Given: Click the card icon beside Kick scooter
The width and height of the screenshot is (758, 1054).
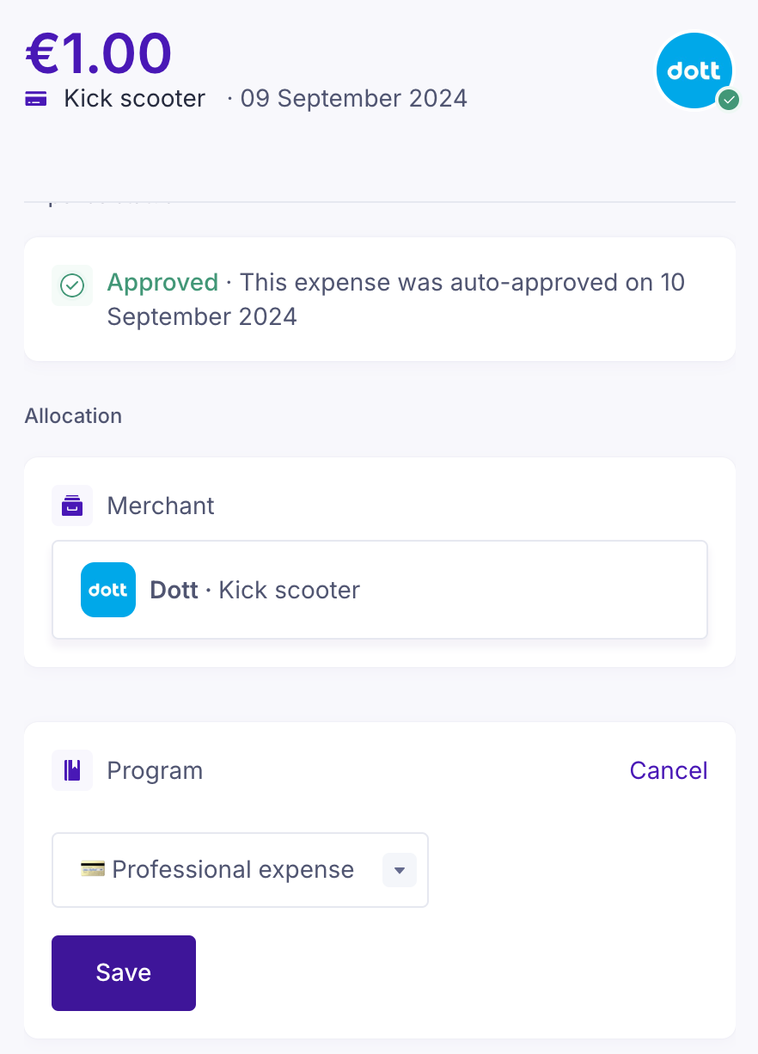Looking at the screenshot, I should pyautogui.click(x=36, y=99).
